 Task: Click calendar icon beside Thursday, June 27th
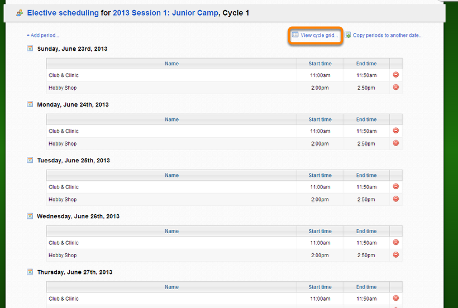coord(30,272)
